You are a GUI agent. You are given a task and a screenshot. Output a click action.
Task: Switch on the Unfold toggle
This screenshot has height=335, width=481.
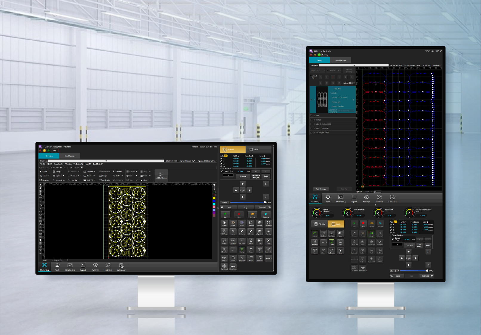(x=352, y=83)
